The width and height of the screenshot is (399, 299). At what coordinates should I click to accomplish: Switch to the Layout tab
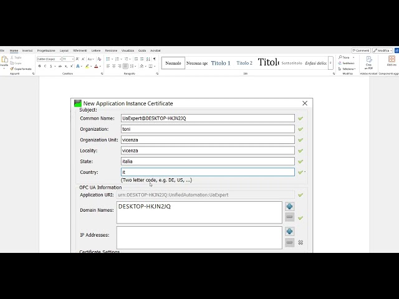(64, 50)
